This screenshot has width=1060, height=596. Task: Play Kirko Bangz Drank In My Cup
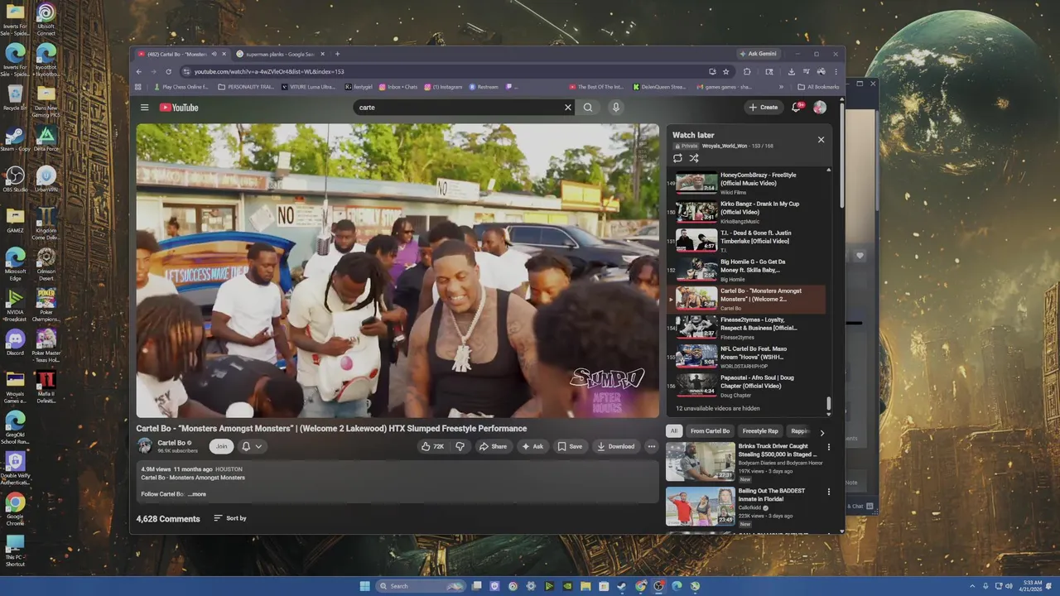coord(745,212)
